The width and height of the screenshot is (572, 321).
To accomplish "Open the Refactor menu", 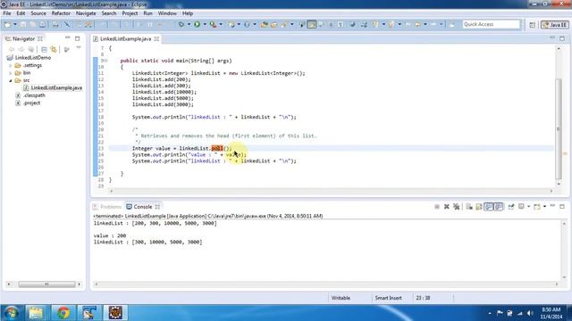I will 61,13.
